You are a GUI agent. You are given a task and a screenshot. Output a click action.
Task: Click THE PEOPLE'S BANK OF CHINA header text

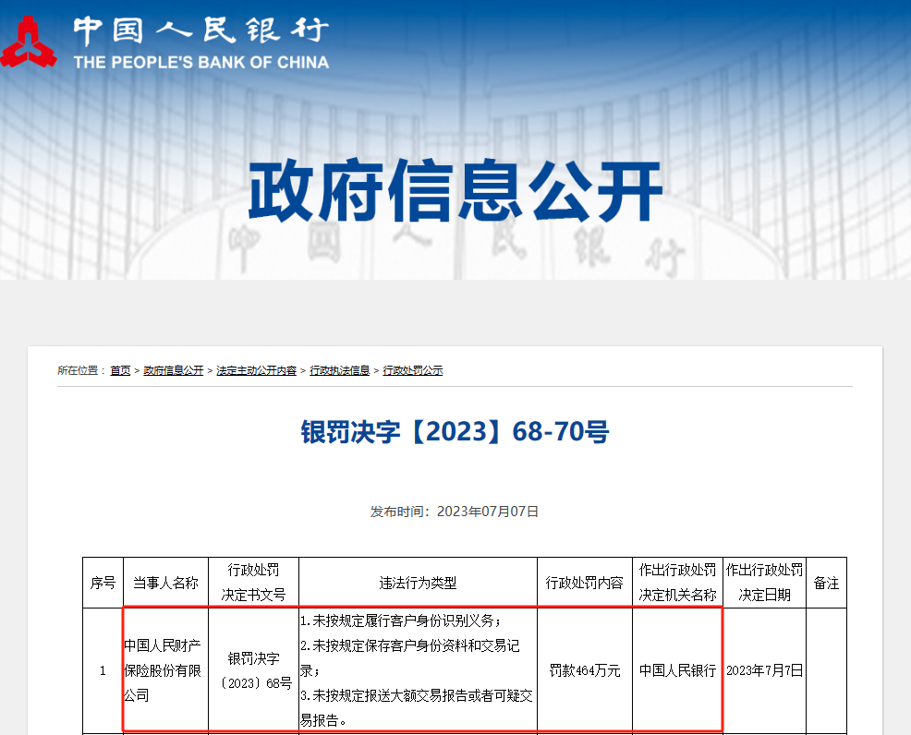pos(201,62)
